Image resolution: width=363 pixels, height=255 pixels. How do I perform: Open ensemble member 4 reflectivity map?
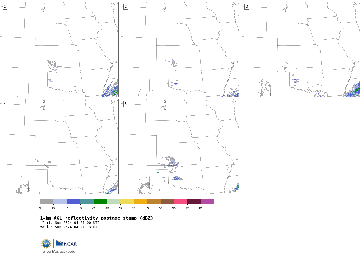pyautogui.click(x=59, y=147)
